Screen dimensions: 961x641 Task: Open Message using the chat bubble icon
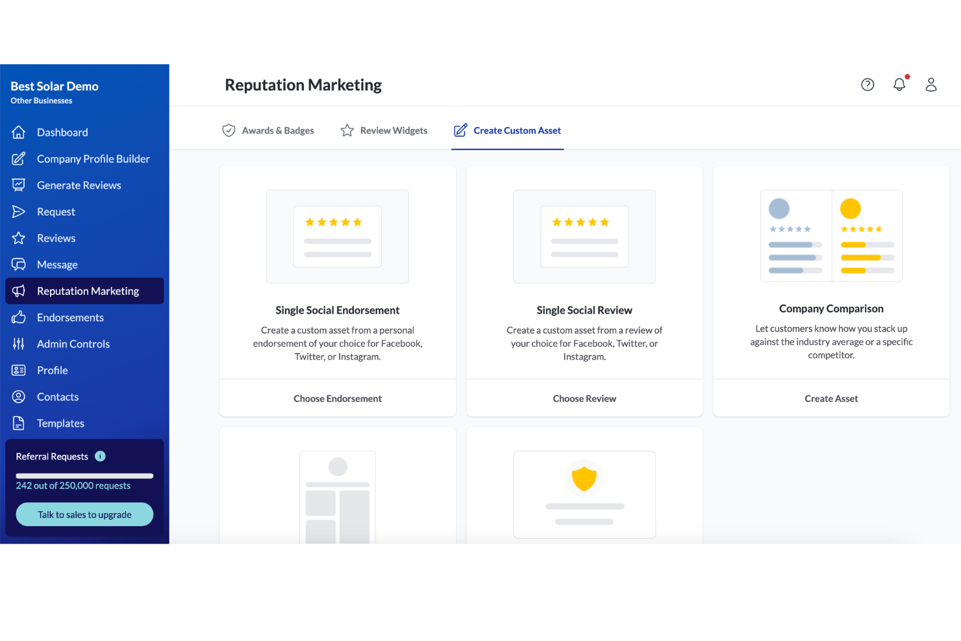pos(19,264)
